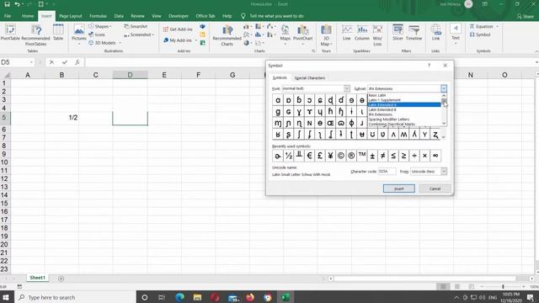The image size is (539, 303).
Task: Open the Pictures insert menu
Action: click(78, 35)
